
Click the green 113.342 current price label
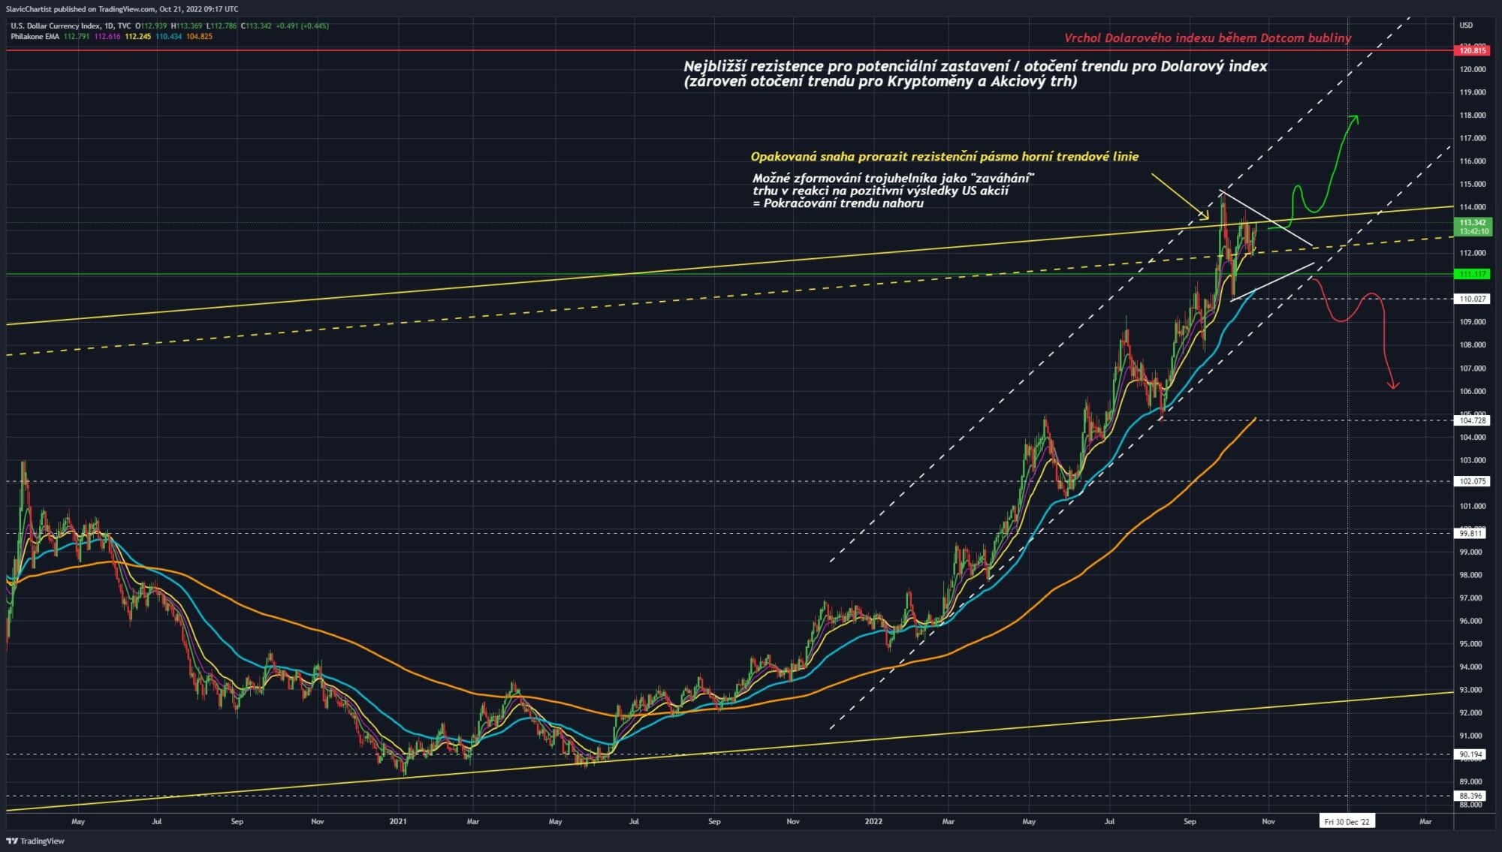1472,227
